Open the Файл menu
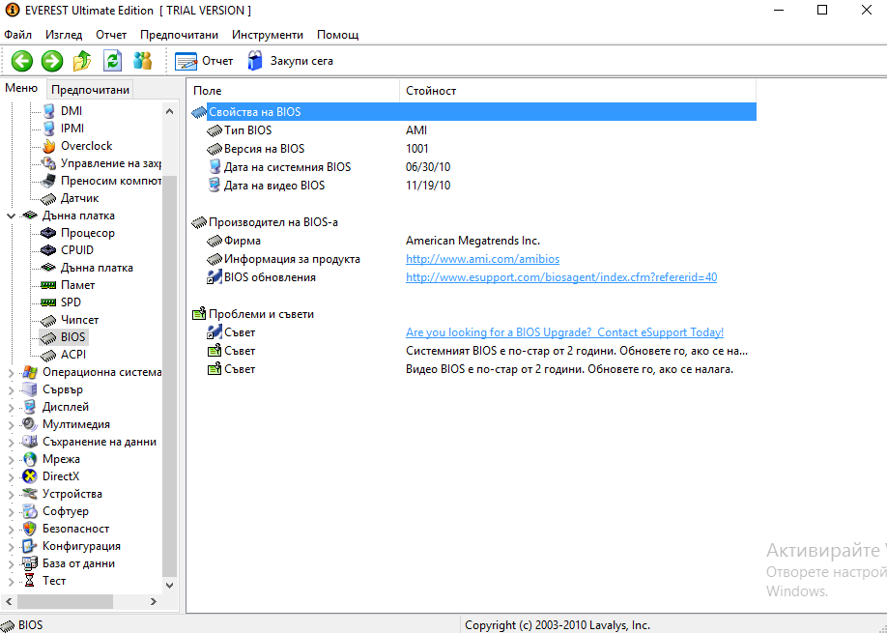887x633 pixels. click(x=18, y=35)
